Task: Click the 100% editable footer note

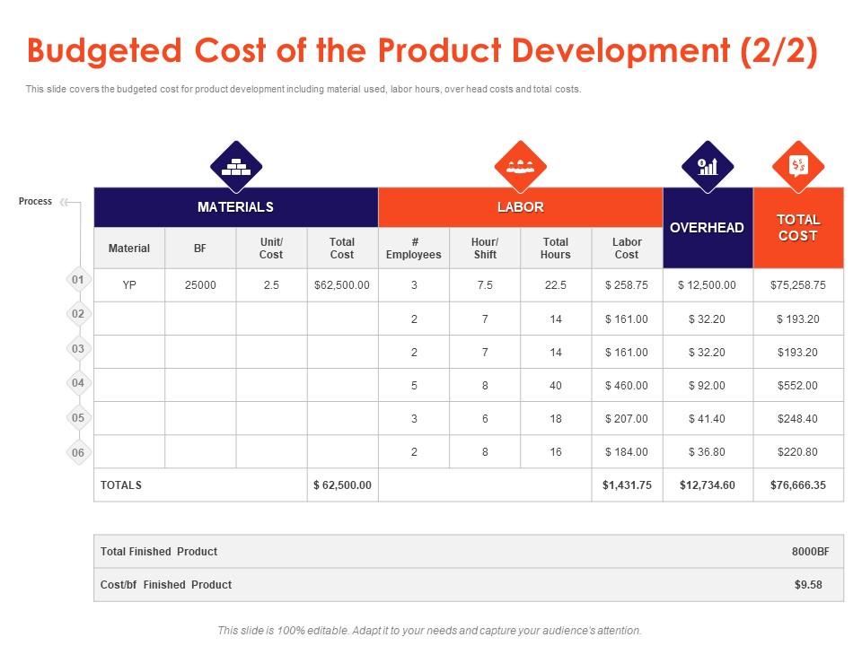Action: click(430, 631)
